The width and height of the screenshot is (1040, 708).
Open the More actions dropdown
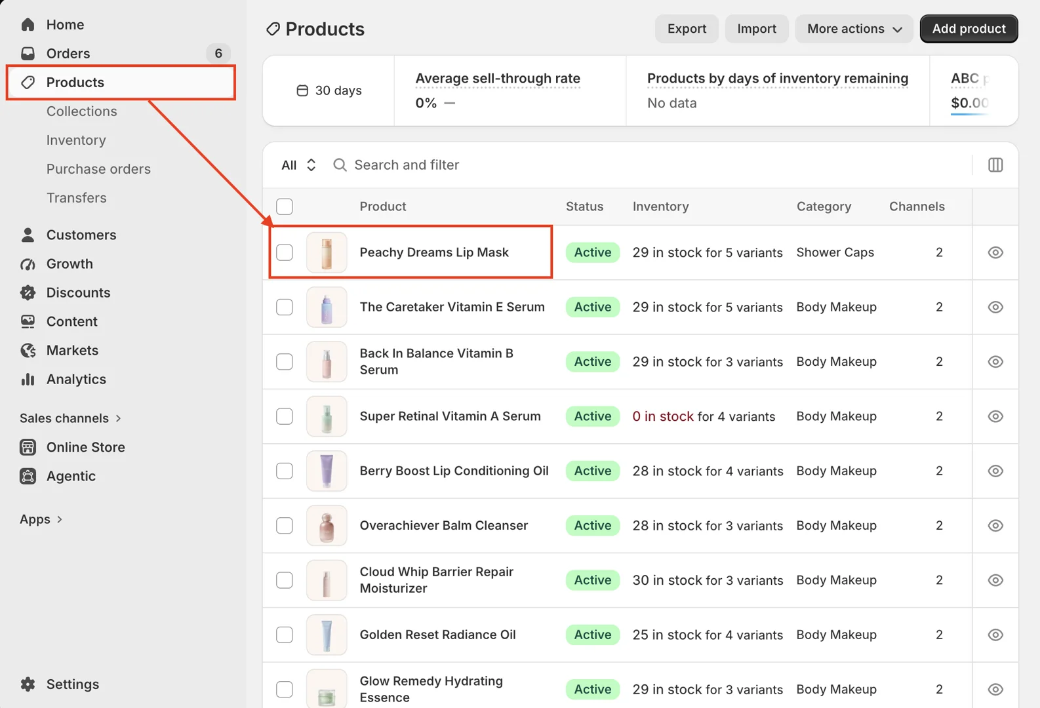coord(854,29)
